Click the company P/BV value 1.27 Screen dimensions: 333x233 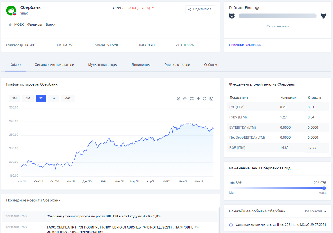[283, 117]
